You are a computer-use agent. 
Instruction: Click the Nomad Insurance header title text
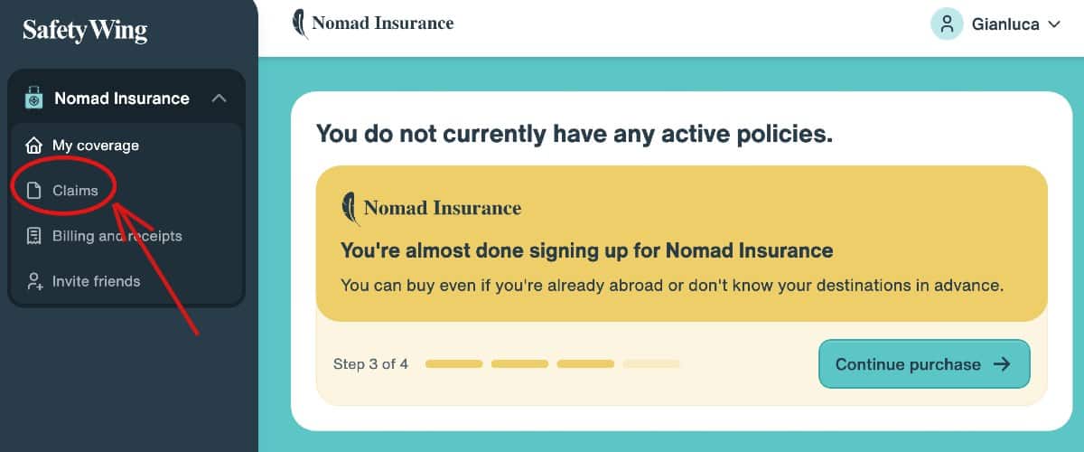point(383,24)
